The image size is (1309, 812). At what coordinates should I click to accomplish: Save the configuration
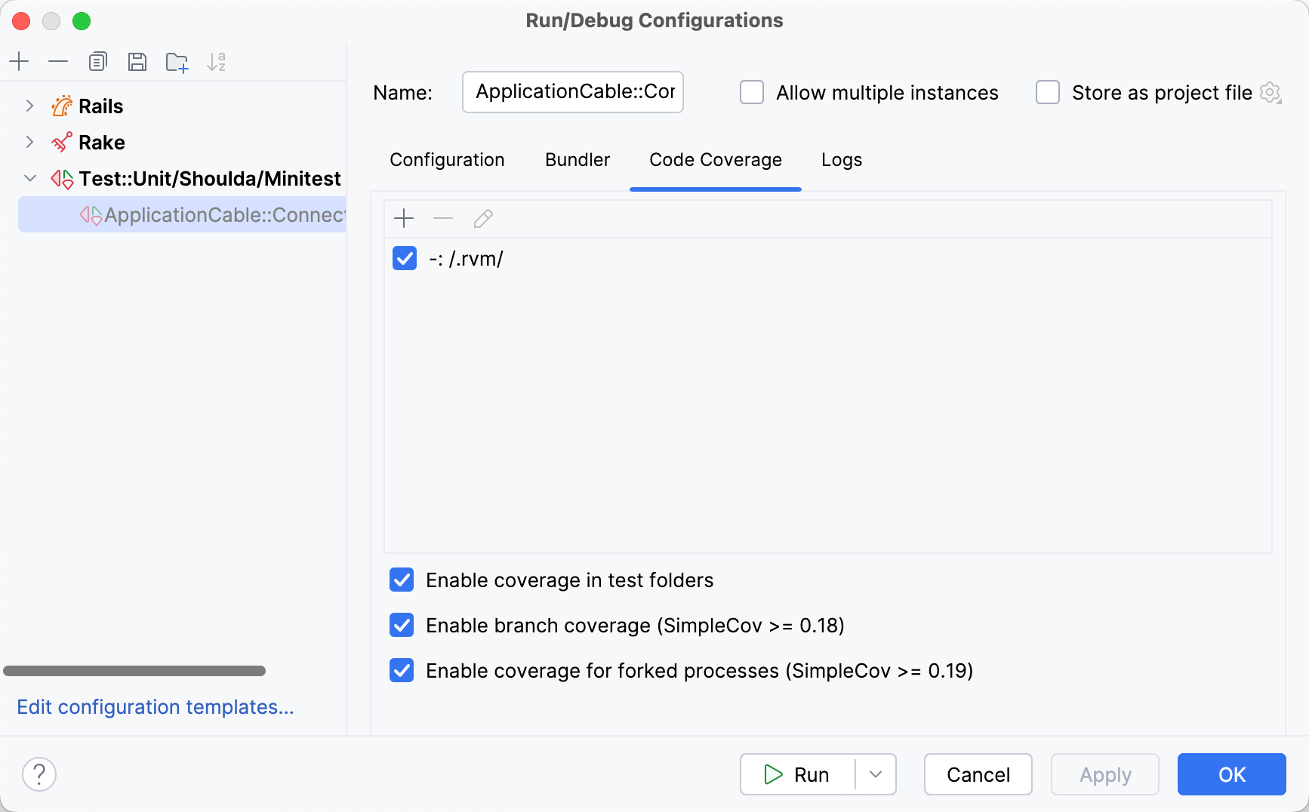137,61
